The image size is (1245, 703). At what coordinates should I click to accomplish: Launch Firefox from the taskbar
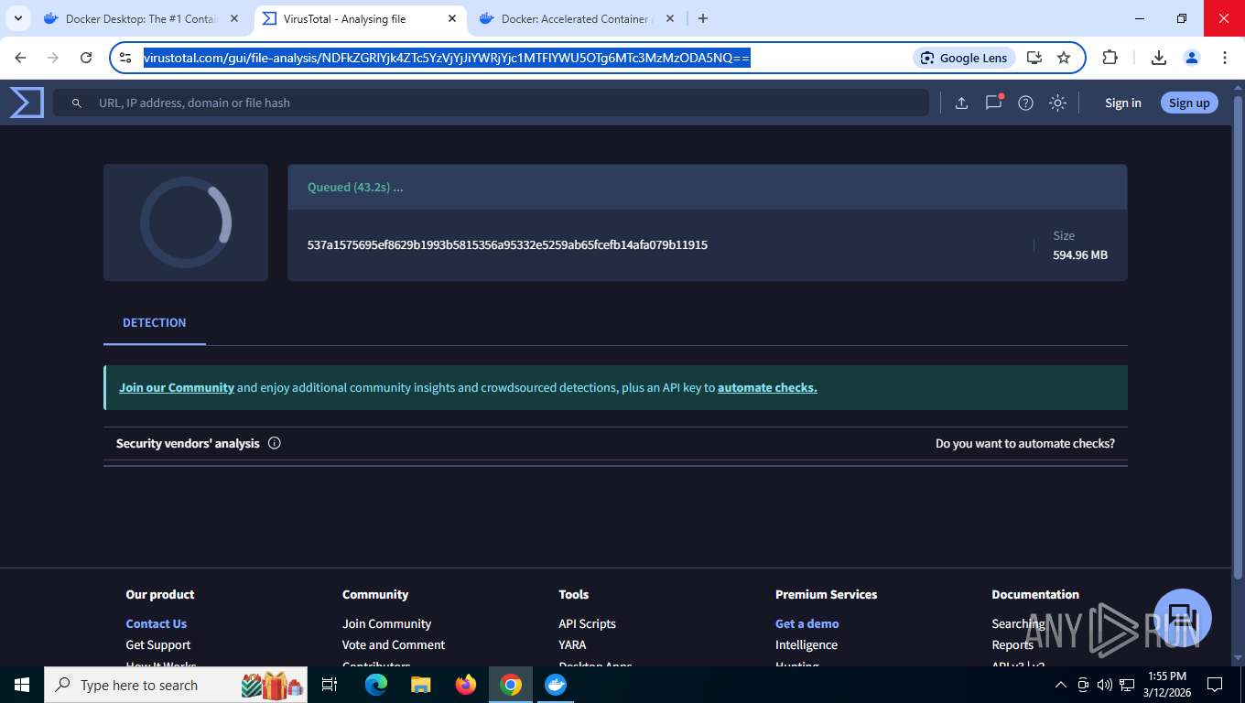(x=466, y=685)
